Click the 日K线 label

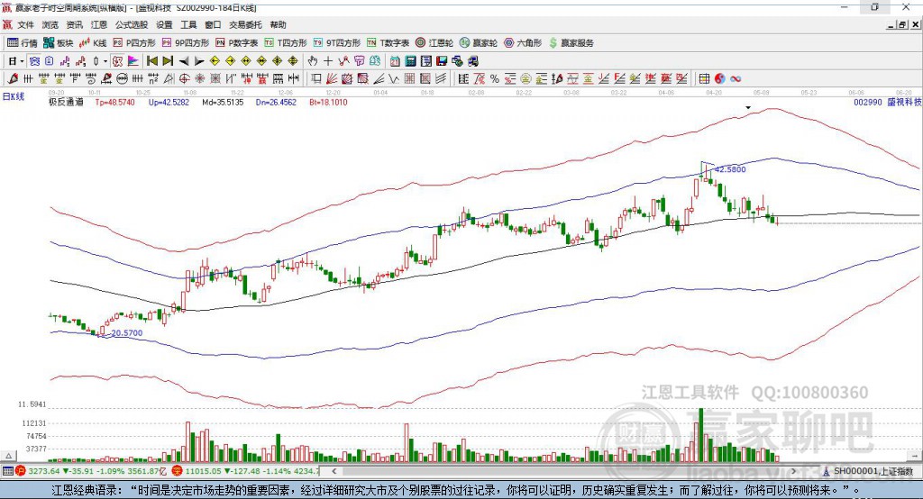(x=14, y=96)
